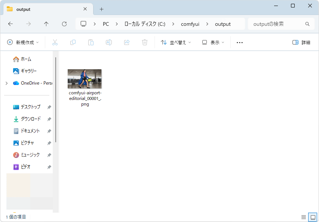Screen dimensions: 319x222
Task: Click the Rename icon in toolbar
Action: (x=109, y=42)
